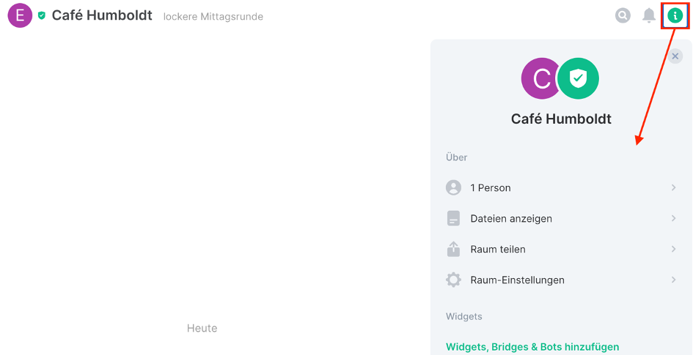Expand the 1 Person chevron arrow
693x355 pixels.
coord(673,188)
